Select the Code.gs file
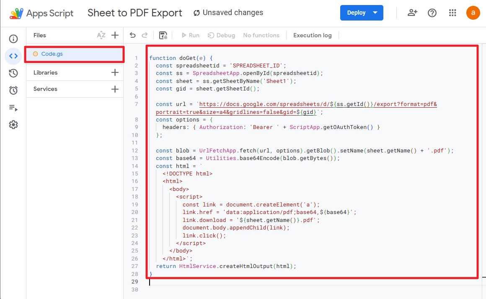 [x=52, y=54]
